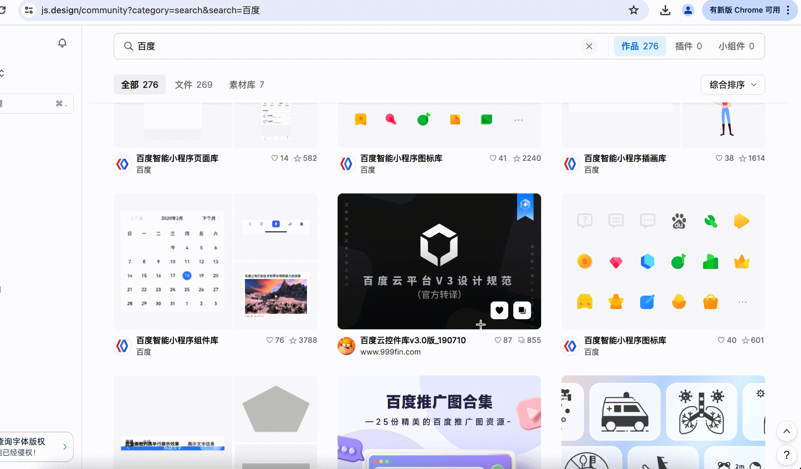The height and width of the screenshot is (469, 801).
Task: Click the avatar beside 百度云控件库v3.0版
Action: [x=346, y=346]
